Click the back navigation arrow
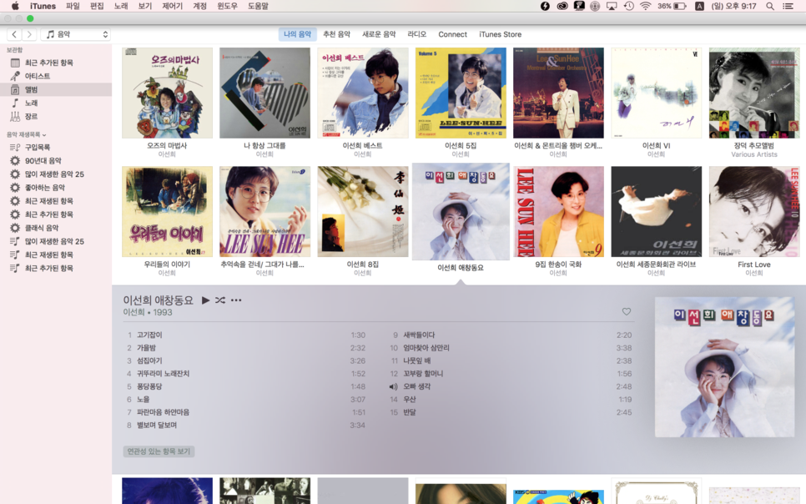 click(x=14, y=34)
